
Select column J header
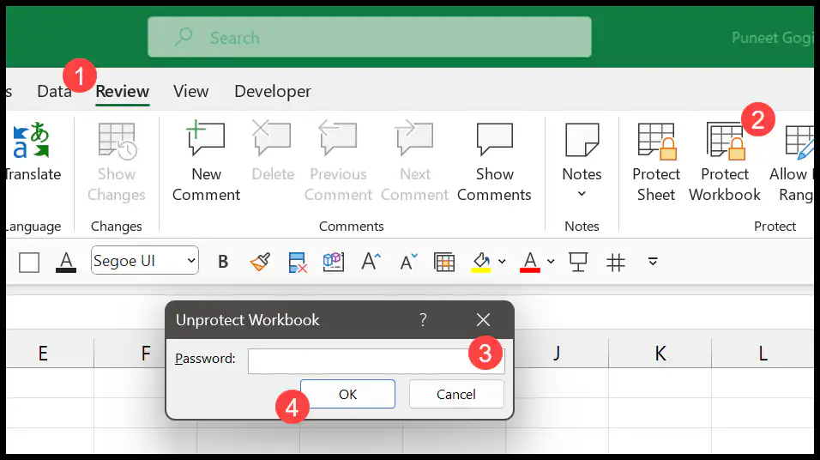[558, 354]
